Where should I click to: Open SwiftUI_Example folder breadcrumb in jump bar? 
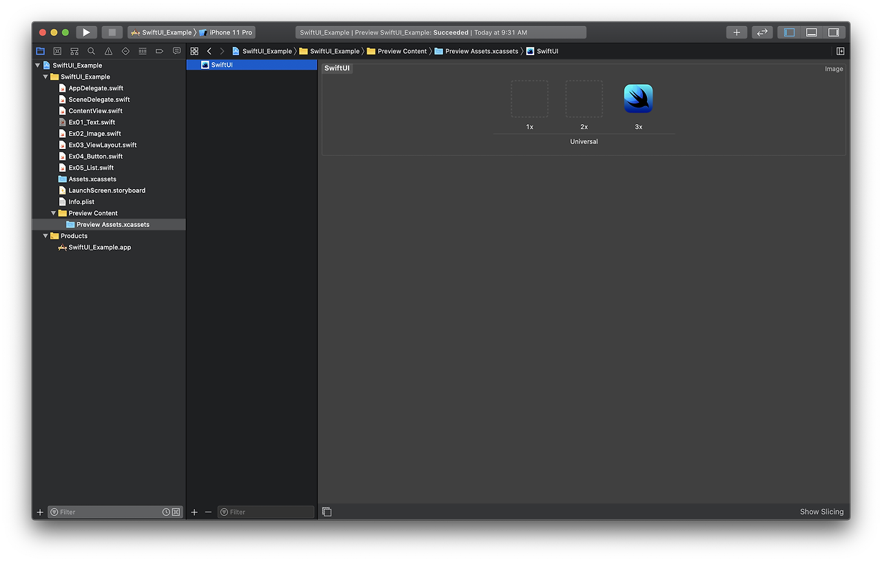point(329,51)
